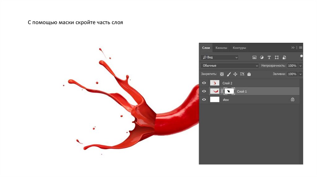
Task: Click the heading 'С помощью маски скройте часть слоя'
Action: (x=76, y=22)
